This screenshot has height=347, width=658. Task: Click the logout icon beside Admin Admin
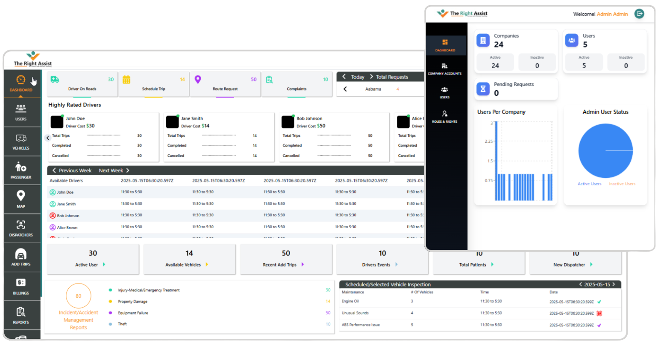click(639, 14)
